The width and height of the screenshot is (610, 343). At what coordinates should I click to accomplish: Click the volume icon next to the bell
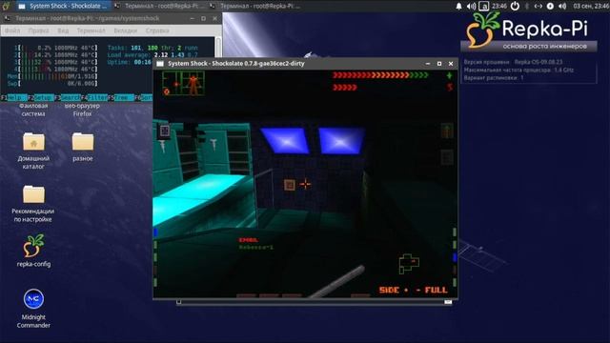tap(471, 6)
